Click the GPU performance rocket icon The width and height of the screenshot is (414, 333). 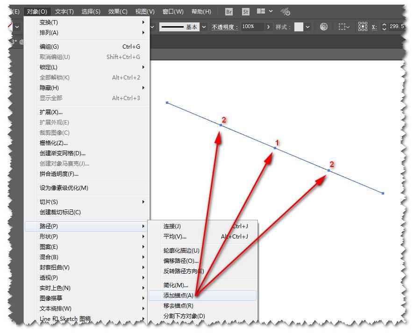[286, 12]
